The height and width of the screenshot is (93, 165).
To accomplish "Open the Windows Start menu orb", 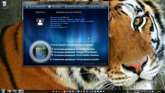I will pyautogui.click(x=3, y=91).
